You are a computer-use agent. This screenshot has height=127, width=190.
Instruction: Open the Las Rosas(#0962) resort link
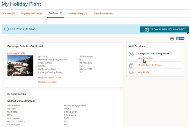tap(16, 53)
